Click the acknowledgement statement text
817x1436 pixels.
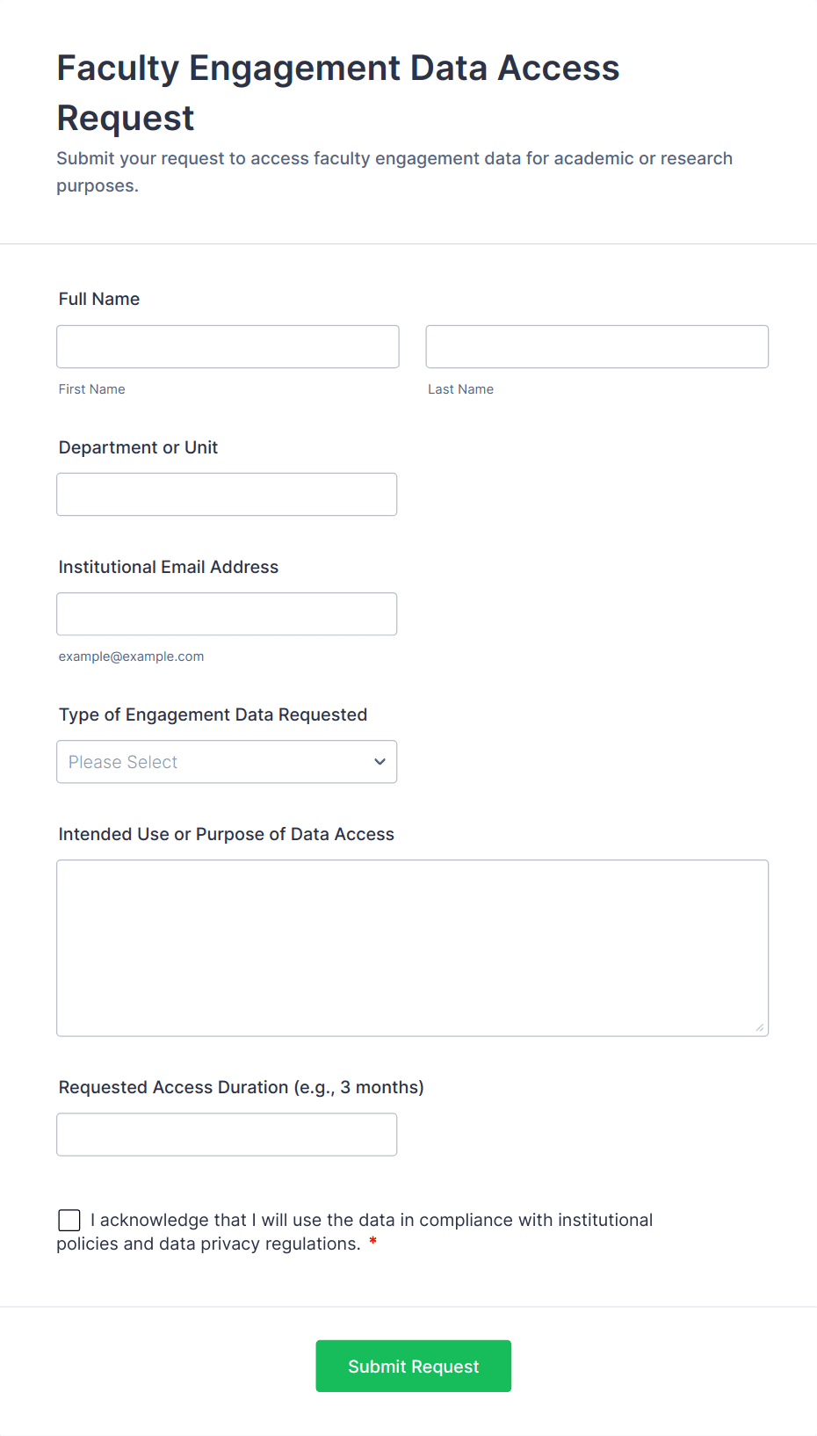pyautogui.click(x=371, y=1221)
